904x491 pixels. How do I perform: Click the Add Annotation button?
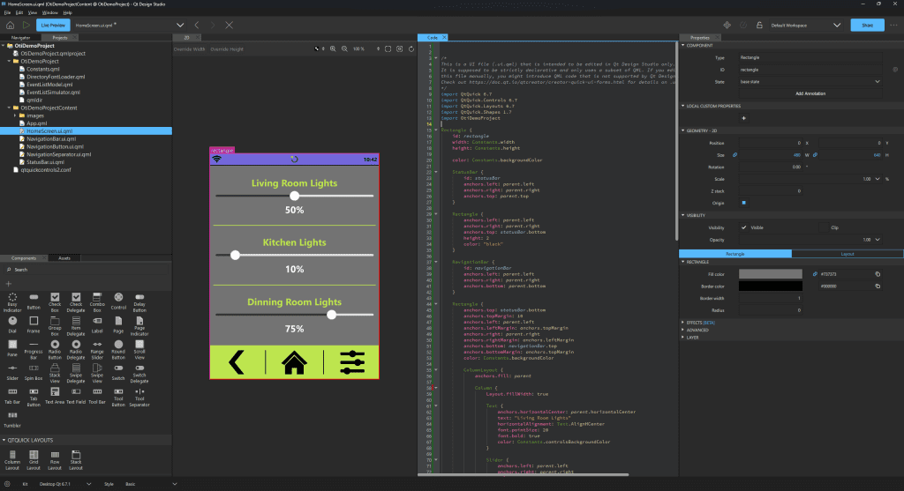click(x=810, y=93)
